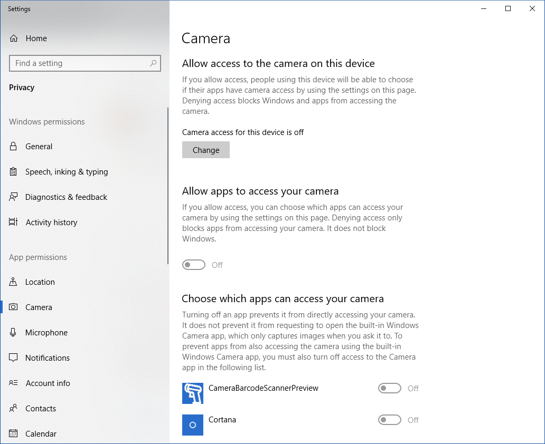Click the Location icon in sidebar
The height and width of the screenshot is (444, 545).
point(14,282)
